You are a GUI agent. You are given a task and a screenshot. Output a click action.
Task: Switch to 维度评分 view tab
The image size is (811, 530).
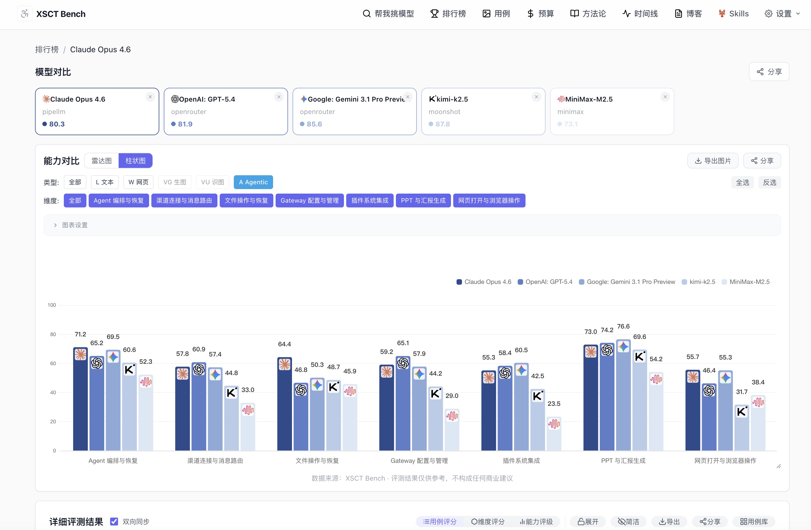coord(488,522)
